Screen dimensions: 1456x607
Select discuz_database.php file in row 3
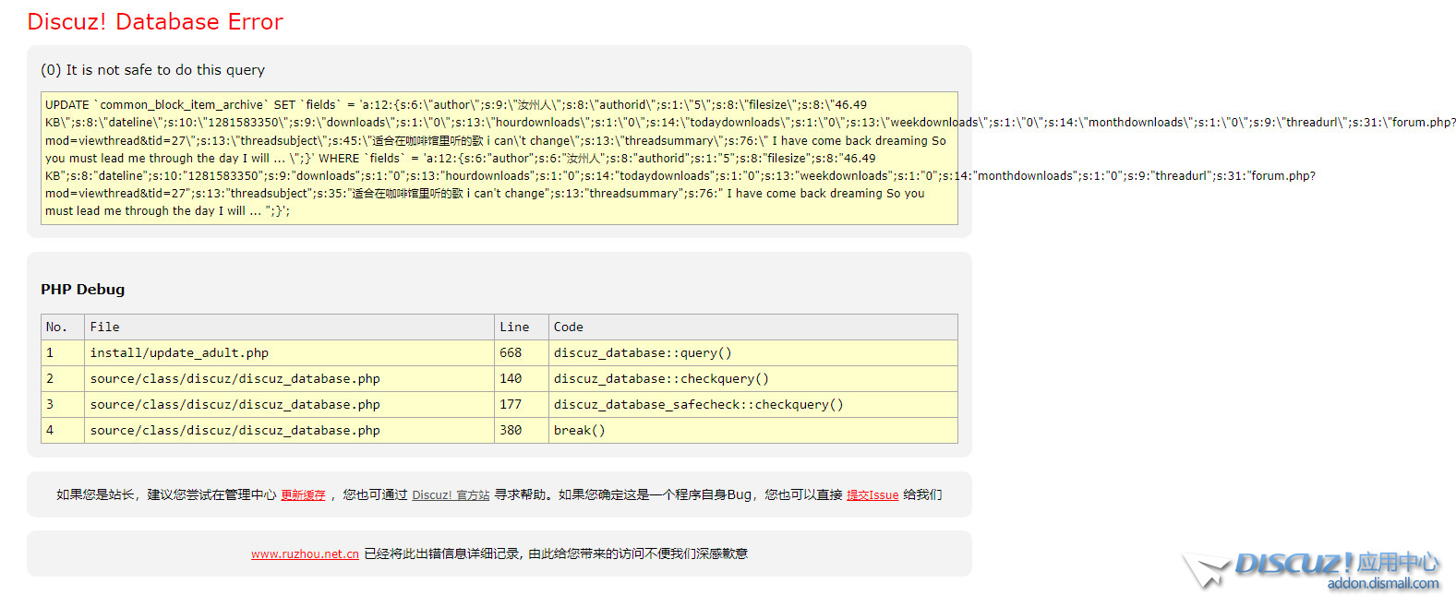pos(290,405)
